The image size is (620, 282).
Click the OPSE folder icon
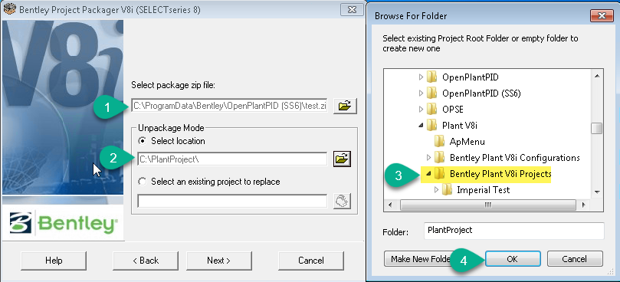(x=431, y=109)
